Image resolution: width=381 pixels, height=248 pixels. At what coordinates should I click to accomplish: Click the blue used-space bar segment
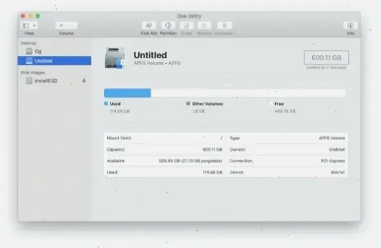[x=128, y=93]
